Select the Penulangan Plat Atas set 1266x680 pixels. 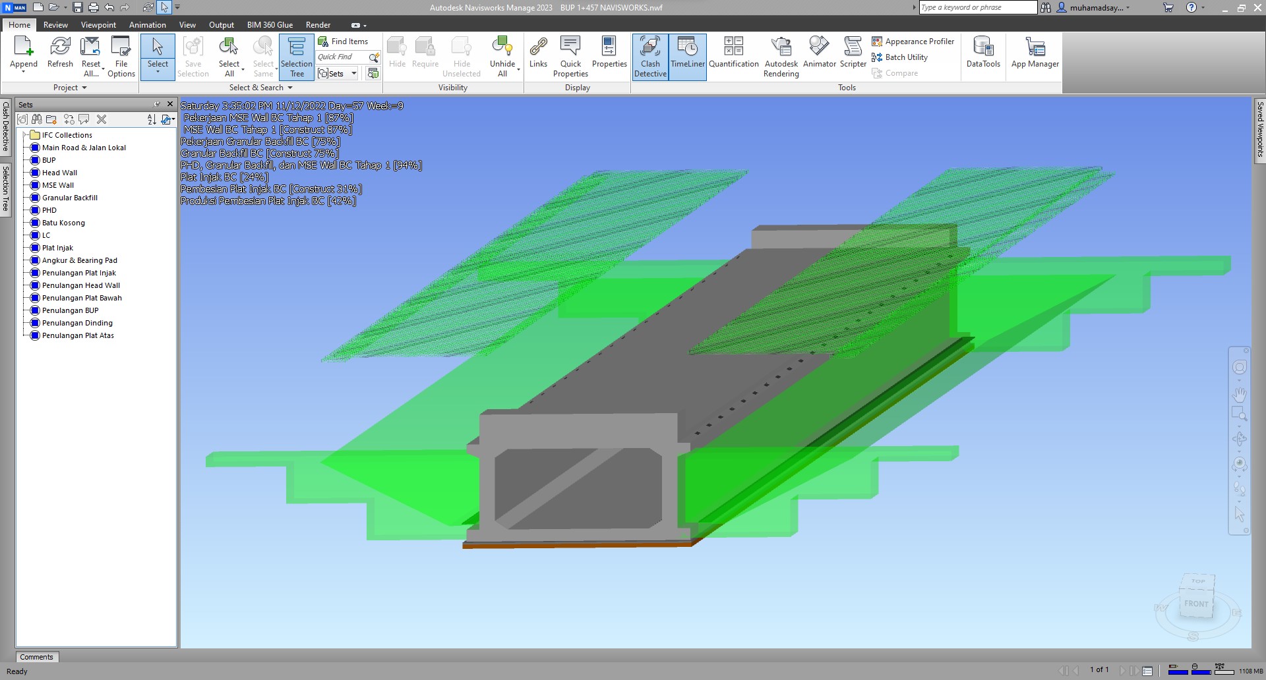(x=78, y=335)
